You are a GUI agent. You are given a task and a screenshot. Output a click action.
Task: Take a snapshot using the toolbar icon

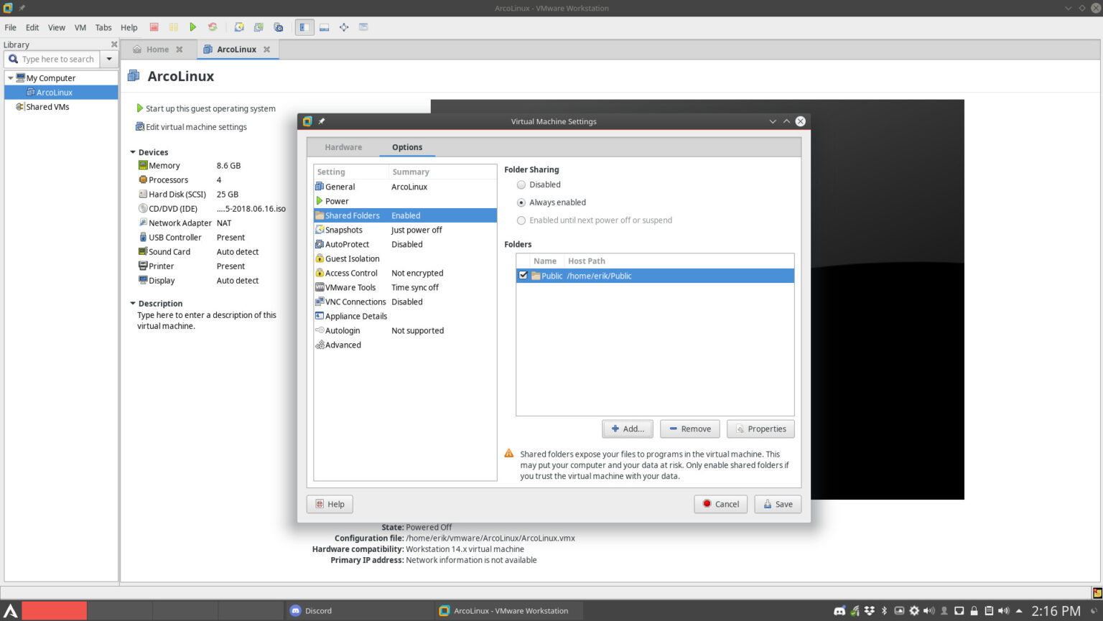(x=238, y=27)
